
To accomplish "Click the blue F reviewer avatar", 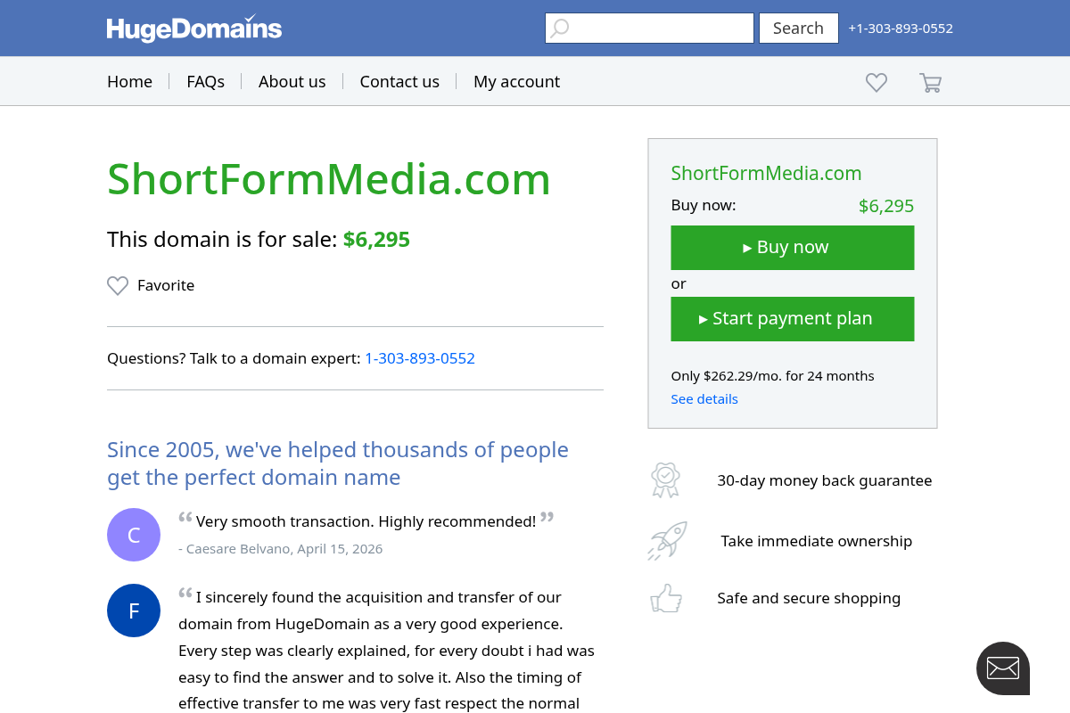I will click(134, 611).
